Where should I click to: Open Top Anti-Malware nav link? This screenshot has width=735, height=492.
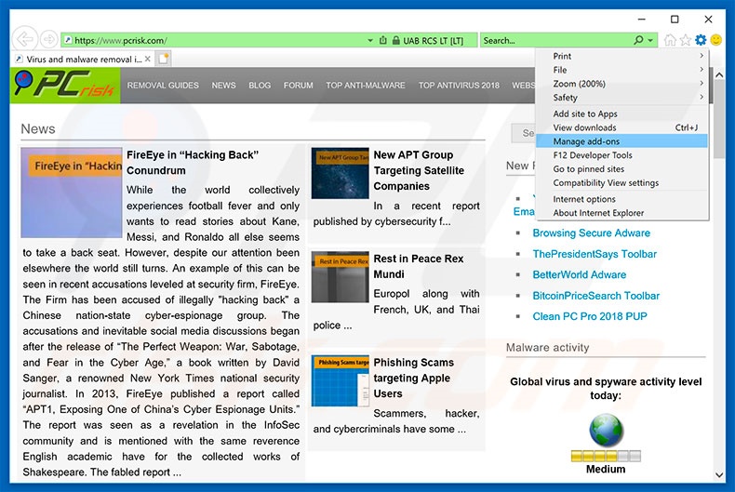[x=366, y=86]
